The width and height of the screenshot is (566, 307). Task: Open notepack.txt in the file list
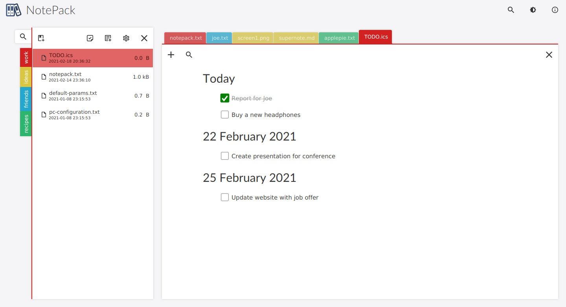coord(93,77)
